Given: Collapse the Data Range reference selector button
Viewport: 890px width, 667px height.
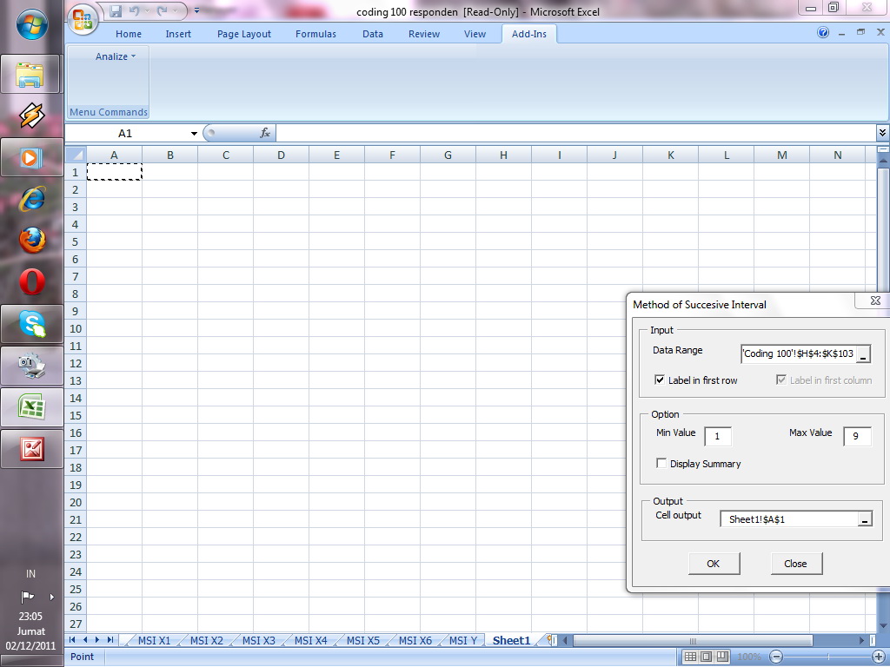Looking at the screenshot, I should point(863,354).
